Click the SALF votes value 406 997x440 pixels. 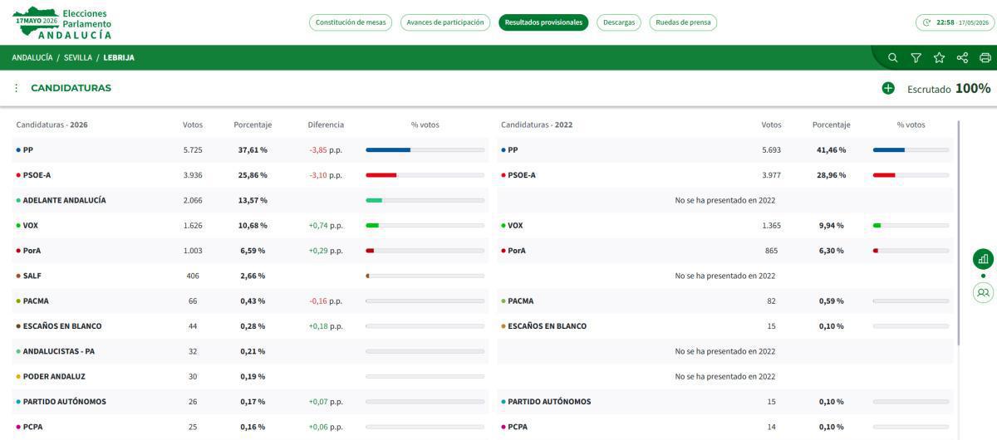(193, 276)
